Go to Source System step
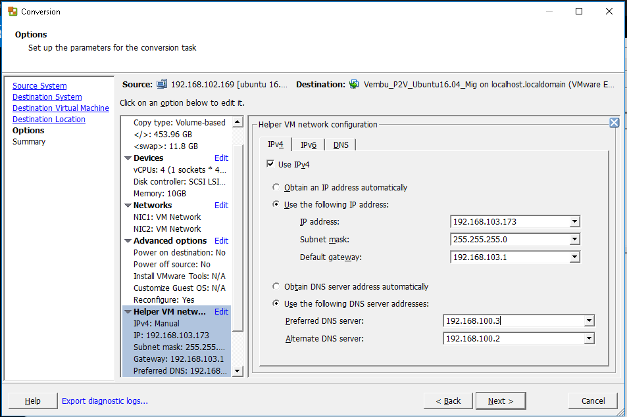The height and width of the screenshot is (417, 627). point(39,86)
